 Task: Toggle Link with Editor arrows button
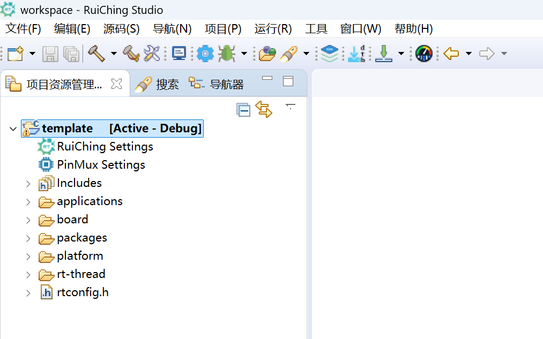[x=264, y=109]
